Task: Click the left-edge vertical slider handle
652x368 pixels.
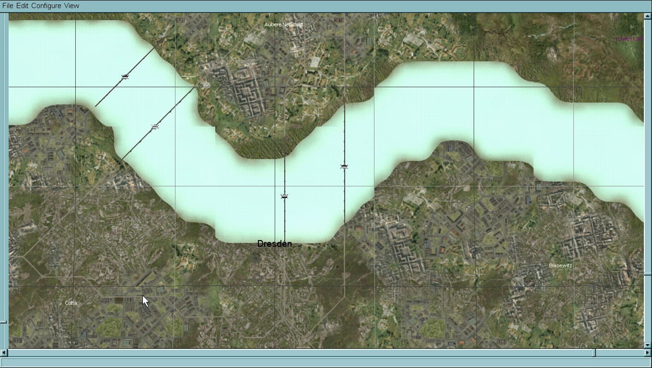Action: pyautogui.click(x=4, y=322)
